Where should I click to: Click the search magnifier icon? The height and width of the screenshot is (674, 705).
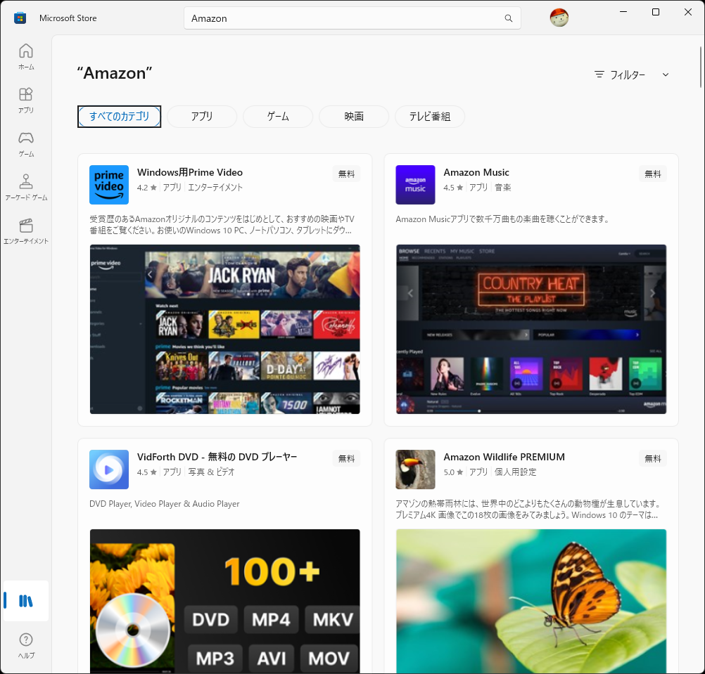pyautogui.click(x=509, y=18)
